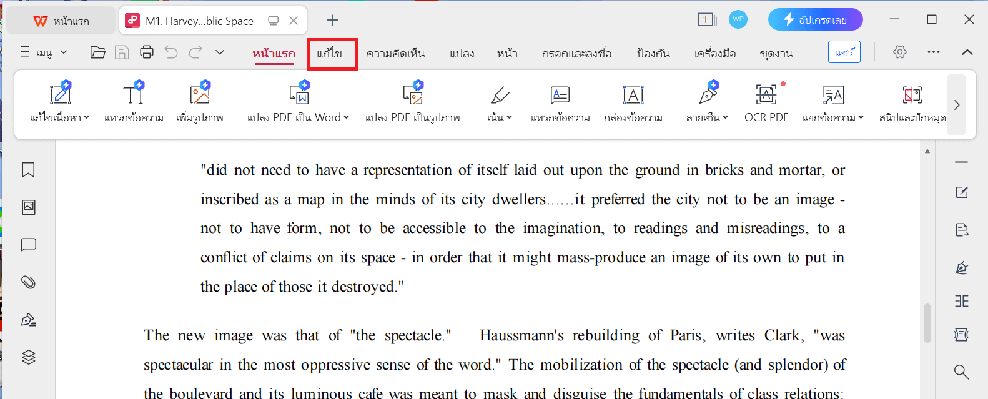Open the Highlight (เน้น) dropdown arrow
The image size is (988, 399).
(510, 117)
